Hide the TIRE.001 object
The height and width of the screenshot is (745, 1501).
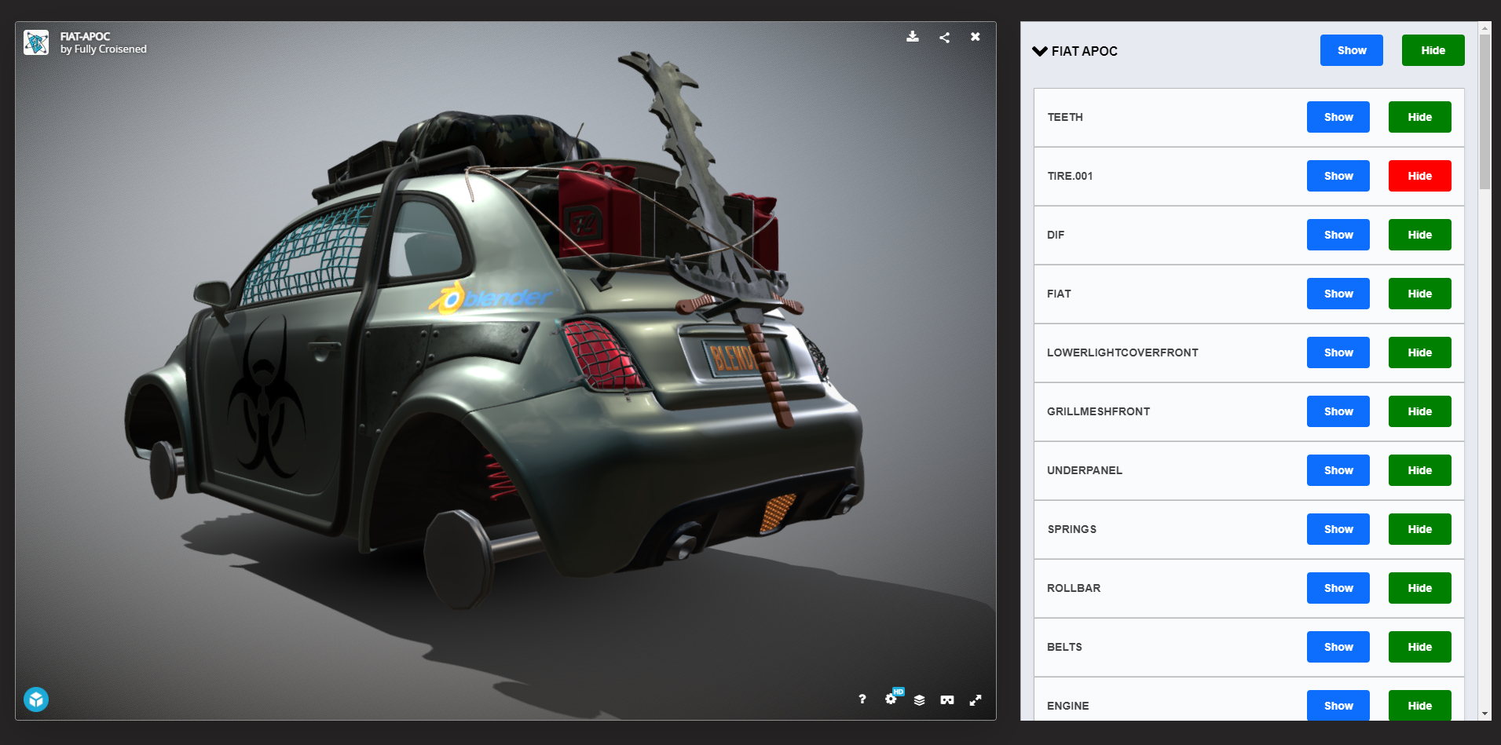click(1419, 176)
